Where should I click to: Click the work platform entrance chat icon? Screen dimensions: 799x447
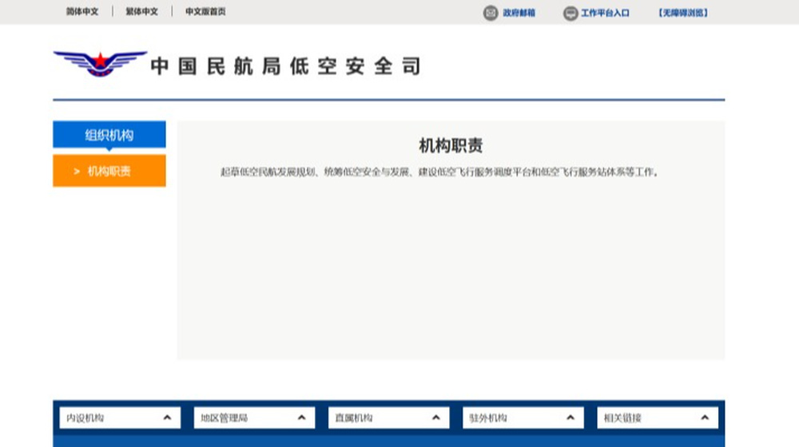[x=570, y=14]
